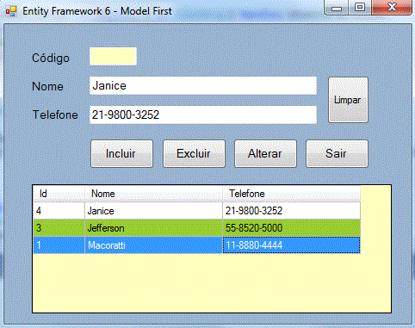The height and width of the screenshot is (328, 415).
Task: Minimize the Entity Framework 6 window
Action: coord(336,7)
